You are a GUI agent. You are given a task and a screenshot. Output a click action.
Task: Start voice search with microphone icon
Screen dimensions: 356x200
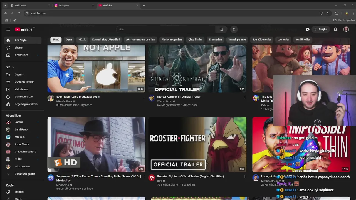234,29
